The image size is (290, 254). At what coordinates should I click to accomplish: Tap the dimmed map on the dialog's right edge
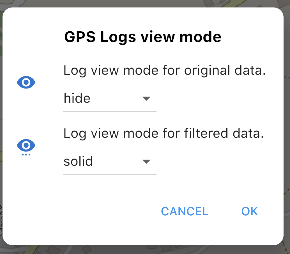click(287, 127)
